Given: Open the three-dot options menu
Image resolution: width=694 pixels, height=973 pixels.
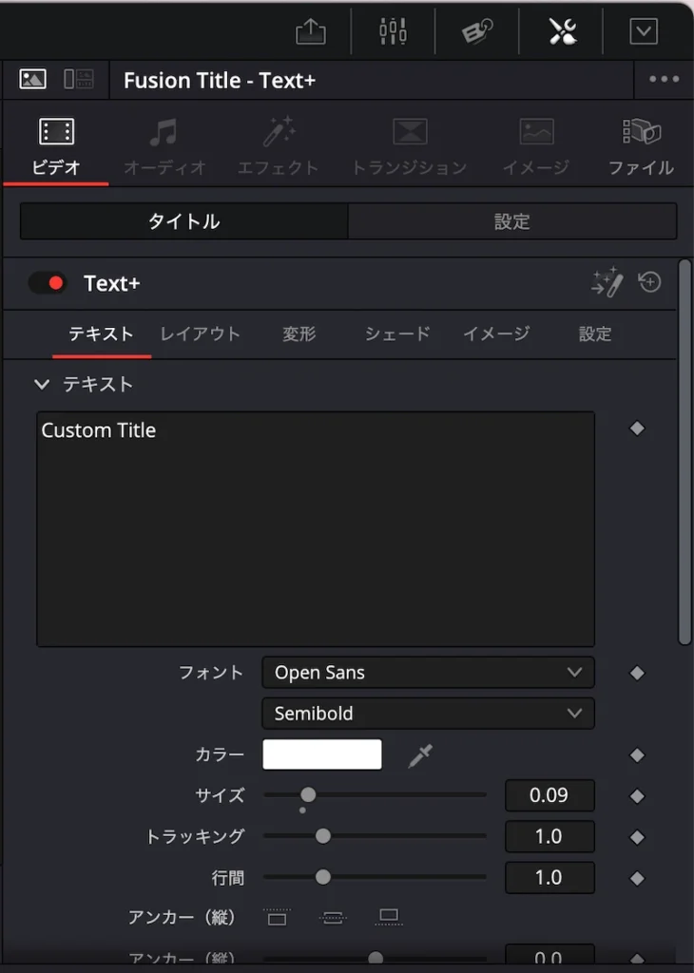Looking at the screenshot, I should pyautogui.click(x=664, y=80).
